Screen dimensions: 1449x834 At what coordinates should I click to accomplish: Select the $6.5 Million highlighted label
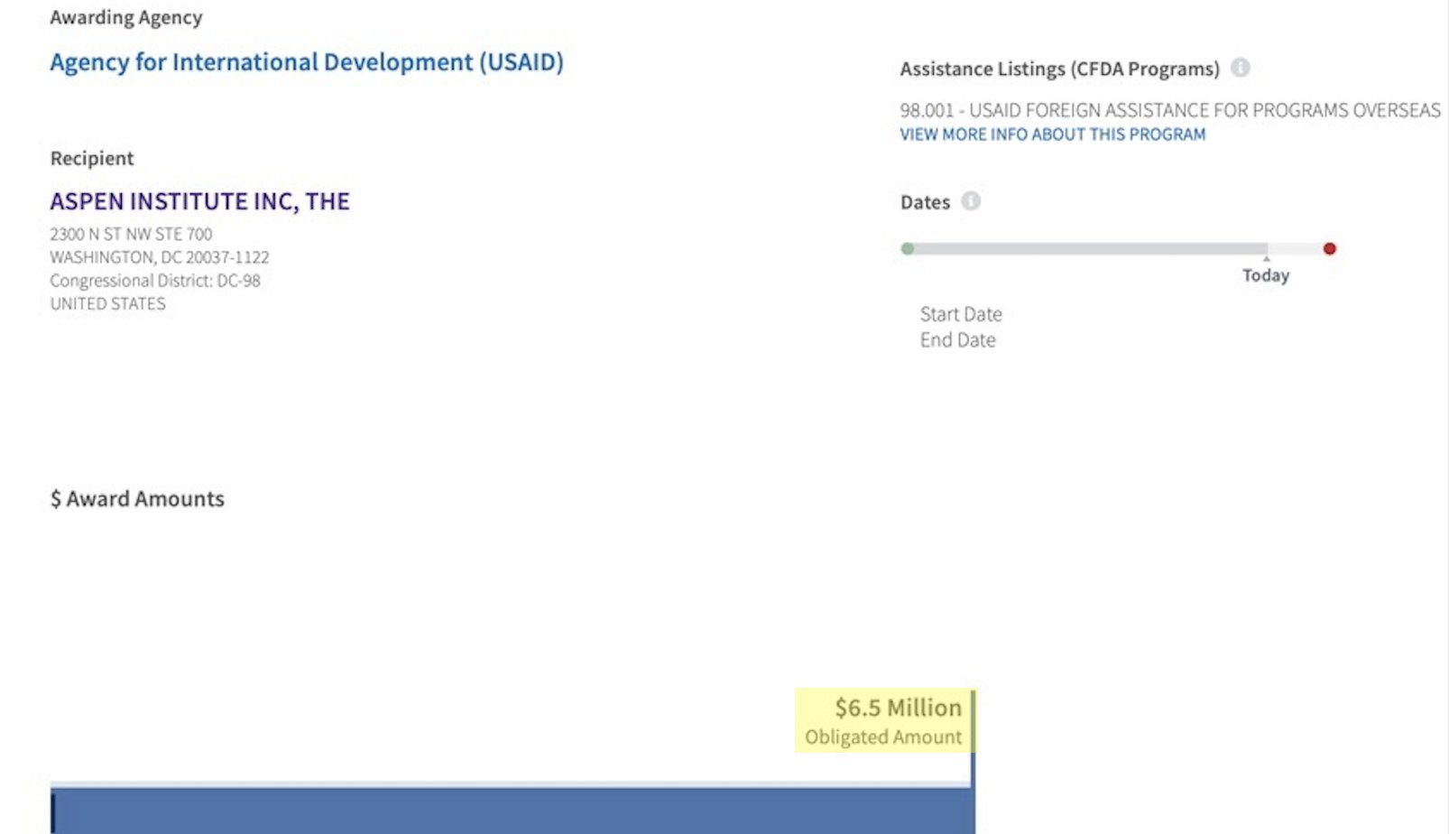tap(898, 708)
